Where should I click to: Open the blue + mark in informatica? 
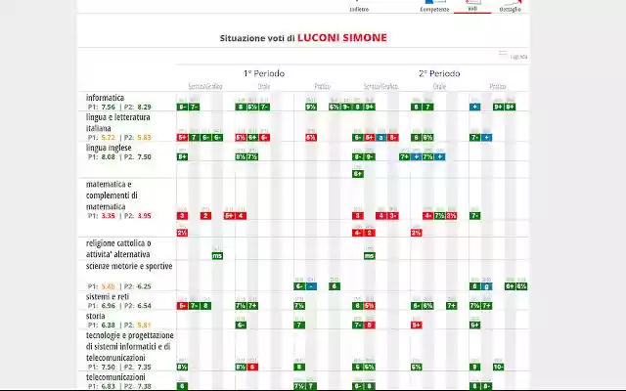[x=474, y=107]
